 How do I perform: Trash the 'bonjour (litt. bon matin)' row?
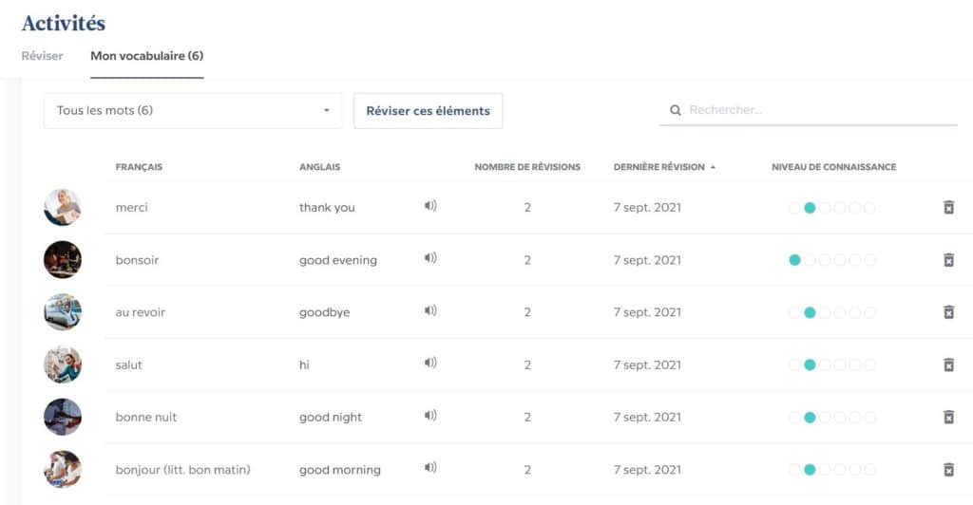point(947,469)
